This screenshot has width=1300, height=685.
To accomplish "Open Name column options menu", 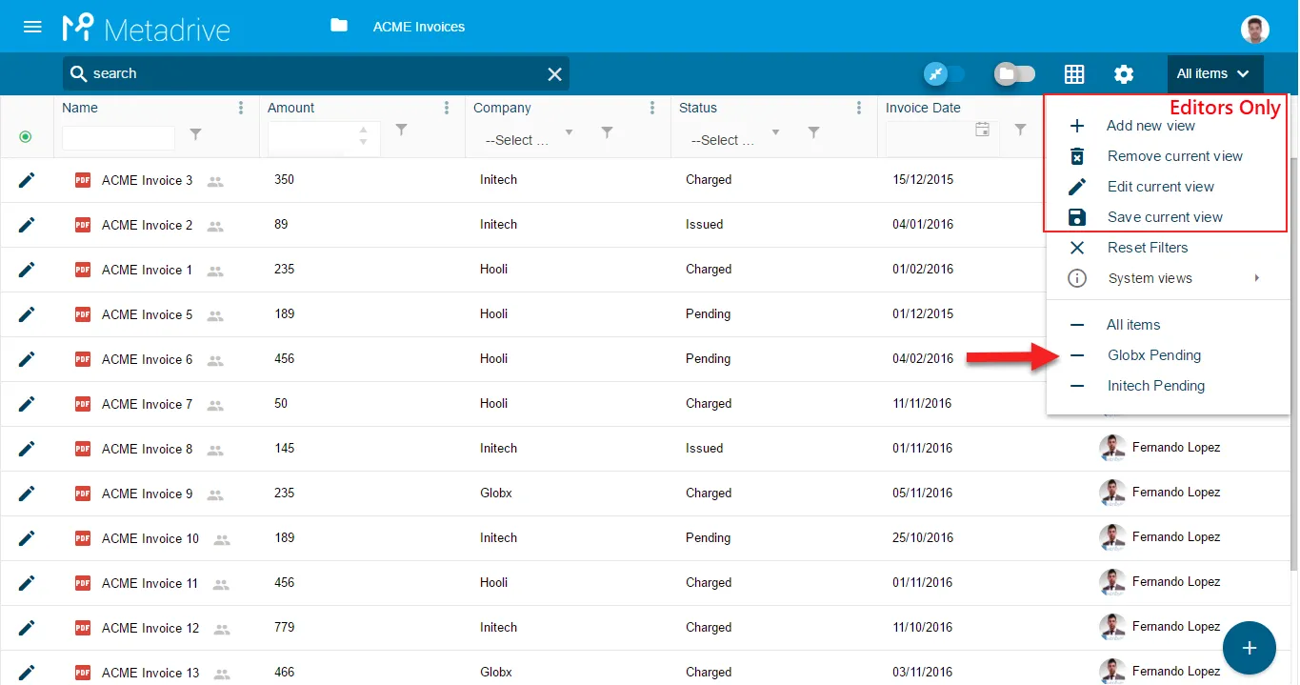I will [x=241, y=108].
